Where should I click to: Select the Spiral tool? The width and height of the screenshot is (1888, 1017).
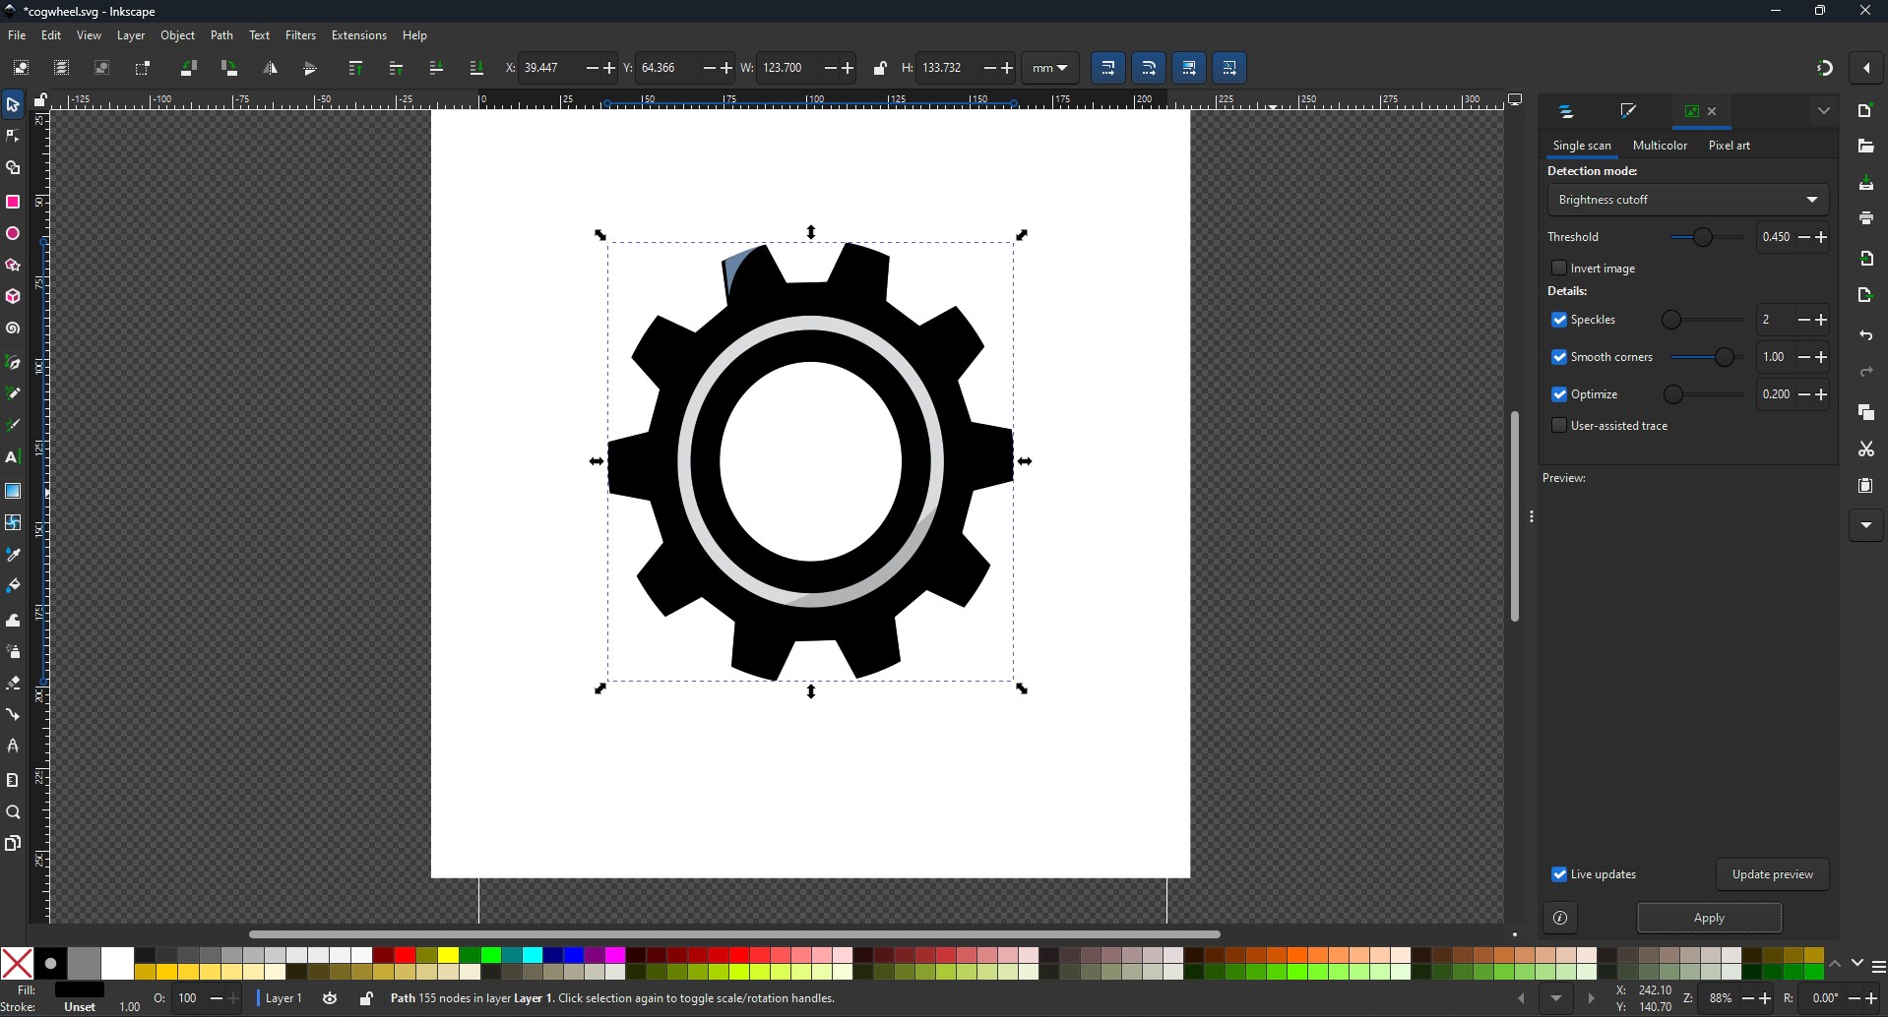tap(13, 329)
